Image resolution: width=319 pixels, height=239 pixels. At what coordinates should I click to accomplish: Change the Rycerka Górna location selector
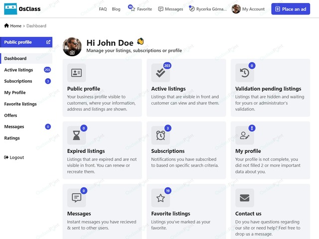coord(209,9)
